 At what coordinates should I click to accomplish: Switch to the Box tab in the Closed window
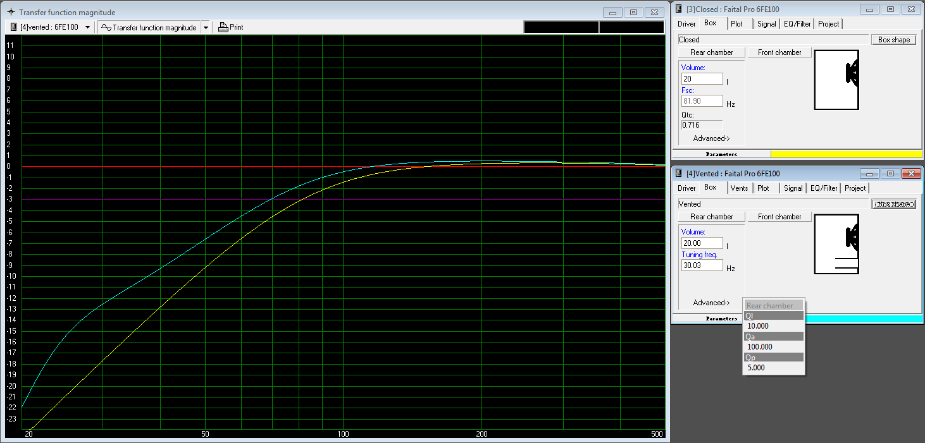pyautogui.click(x=711, y=23)
